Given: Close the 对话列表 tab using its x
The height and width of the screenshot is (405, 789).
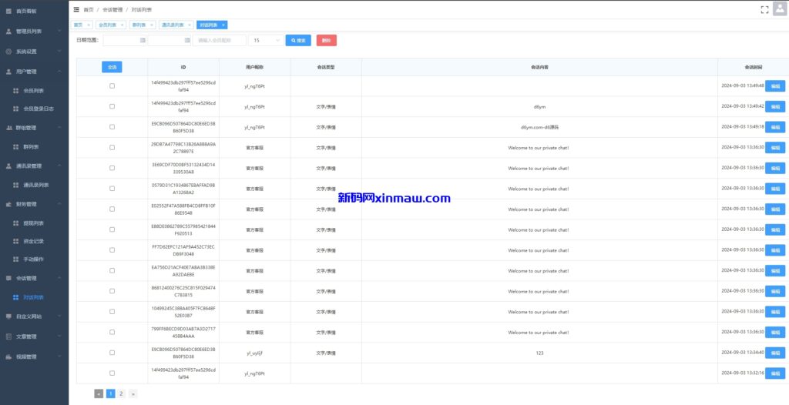Looking at the screenshot, I should pos(223,25).
